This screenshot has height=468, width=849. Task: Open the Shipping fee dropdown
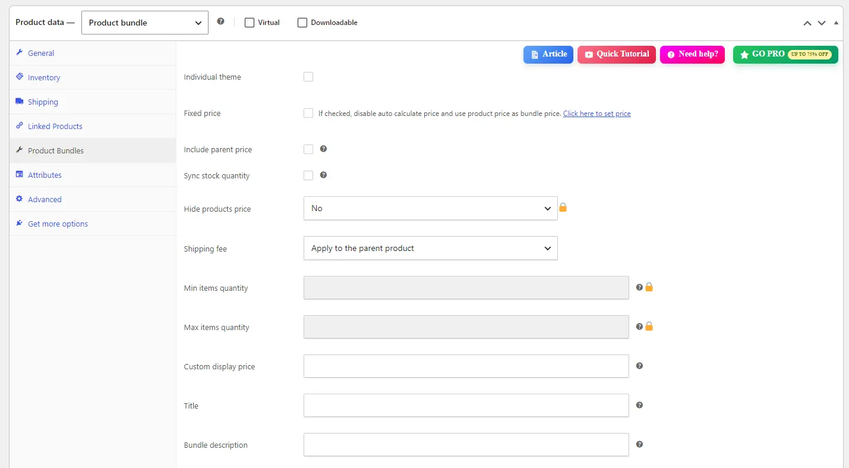pos(431,248)
